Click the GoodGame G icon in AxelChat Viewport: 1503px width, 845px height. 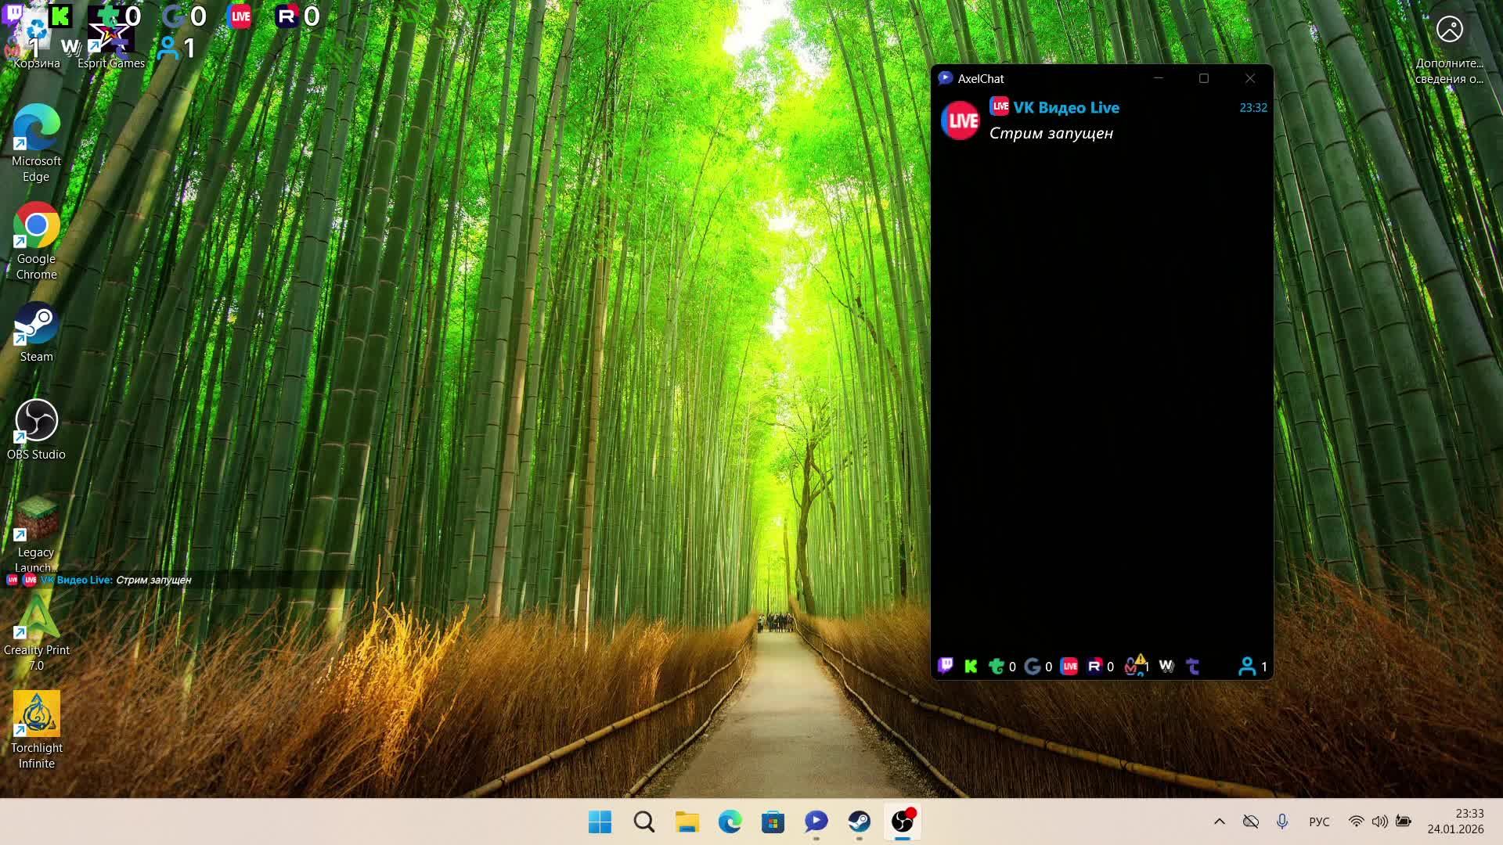point(1033,666)
